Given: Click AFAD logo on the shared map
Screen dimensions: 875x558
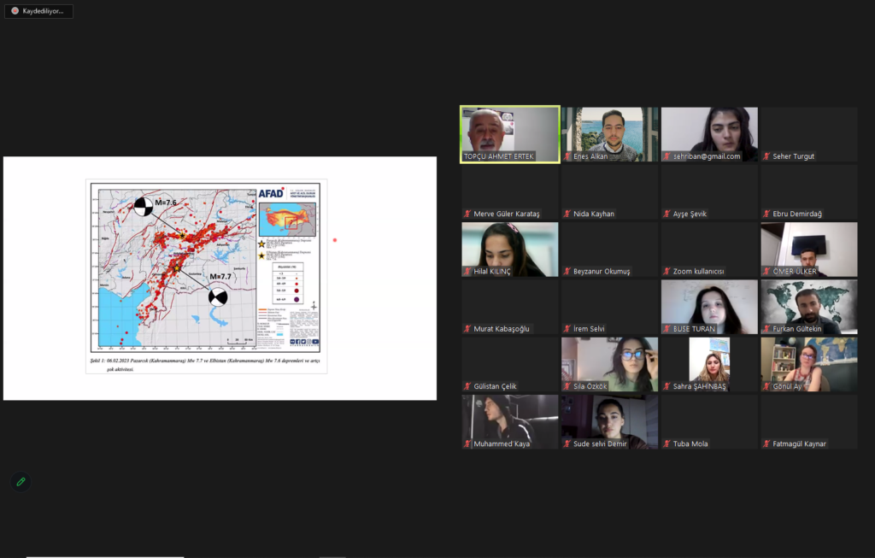Looking at the screenshot, I should pyautogui.click(x=271, y=193).
